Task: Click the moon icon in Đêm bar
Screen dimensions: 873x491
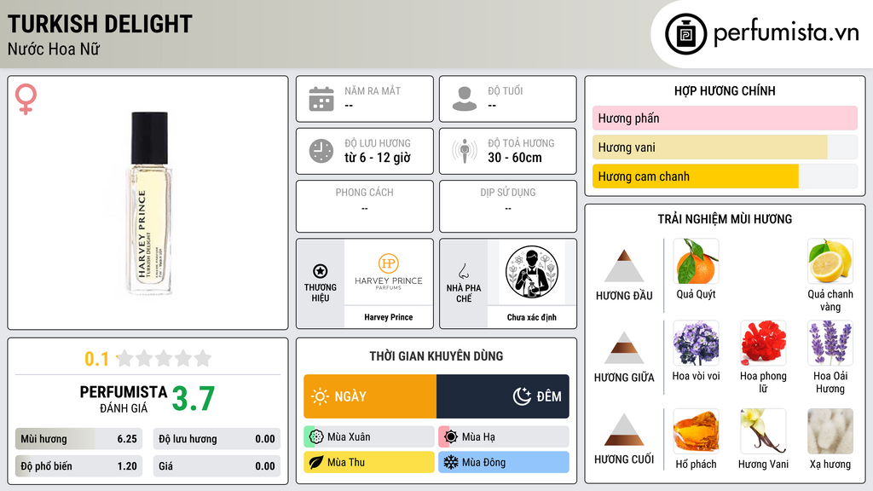Action: pos(522,396)
